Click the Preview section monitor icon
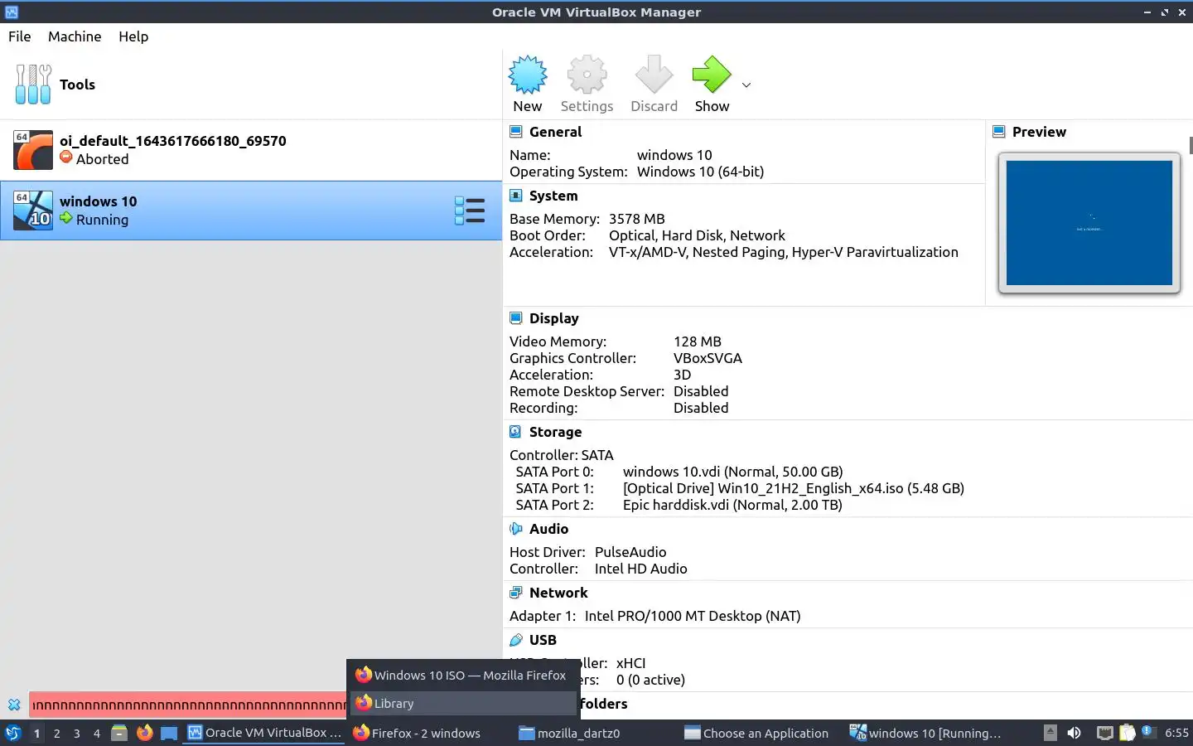 (x=999, y=132)
